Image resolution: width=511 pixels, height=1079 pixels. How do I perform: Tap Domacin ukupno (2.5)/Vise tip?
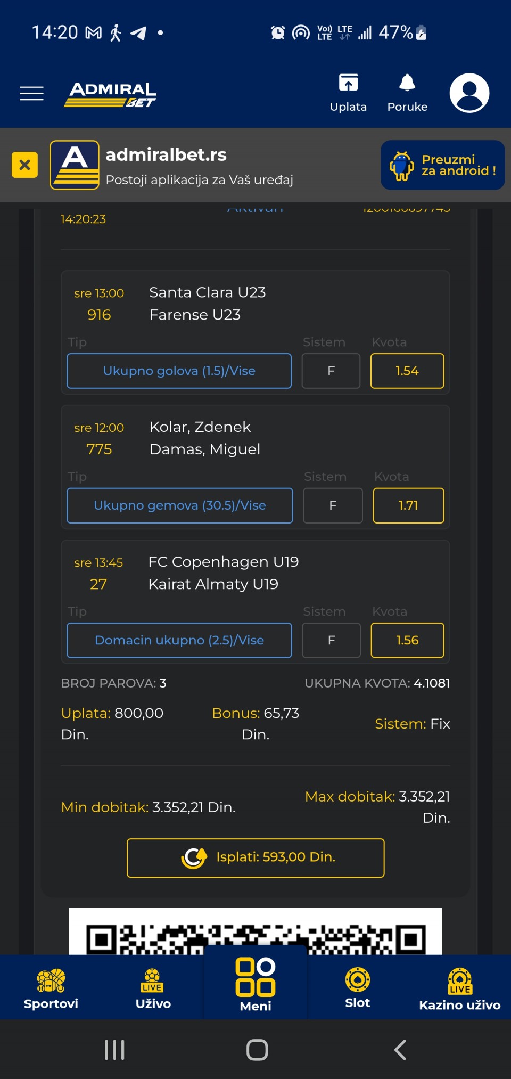click(x=179, y=640)
